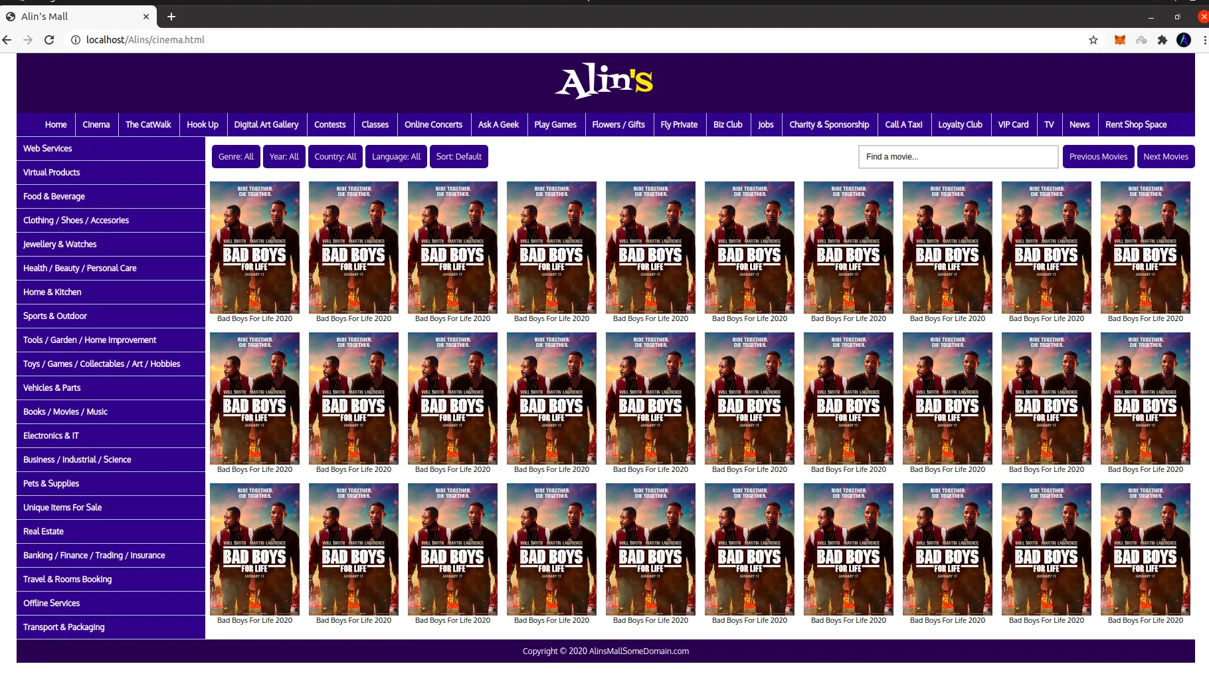Open the Fly Private nav item
The image size is (1209, 688).
[679, 124]
